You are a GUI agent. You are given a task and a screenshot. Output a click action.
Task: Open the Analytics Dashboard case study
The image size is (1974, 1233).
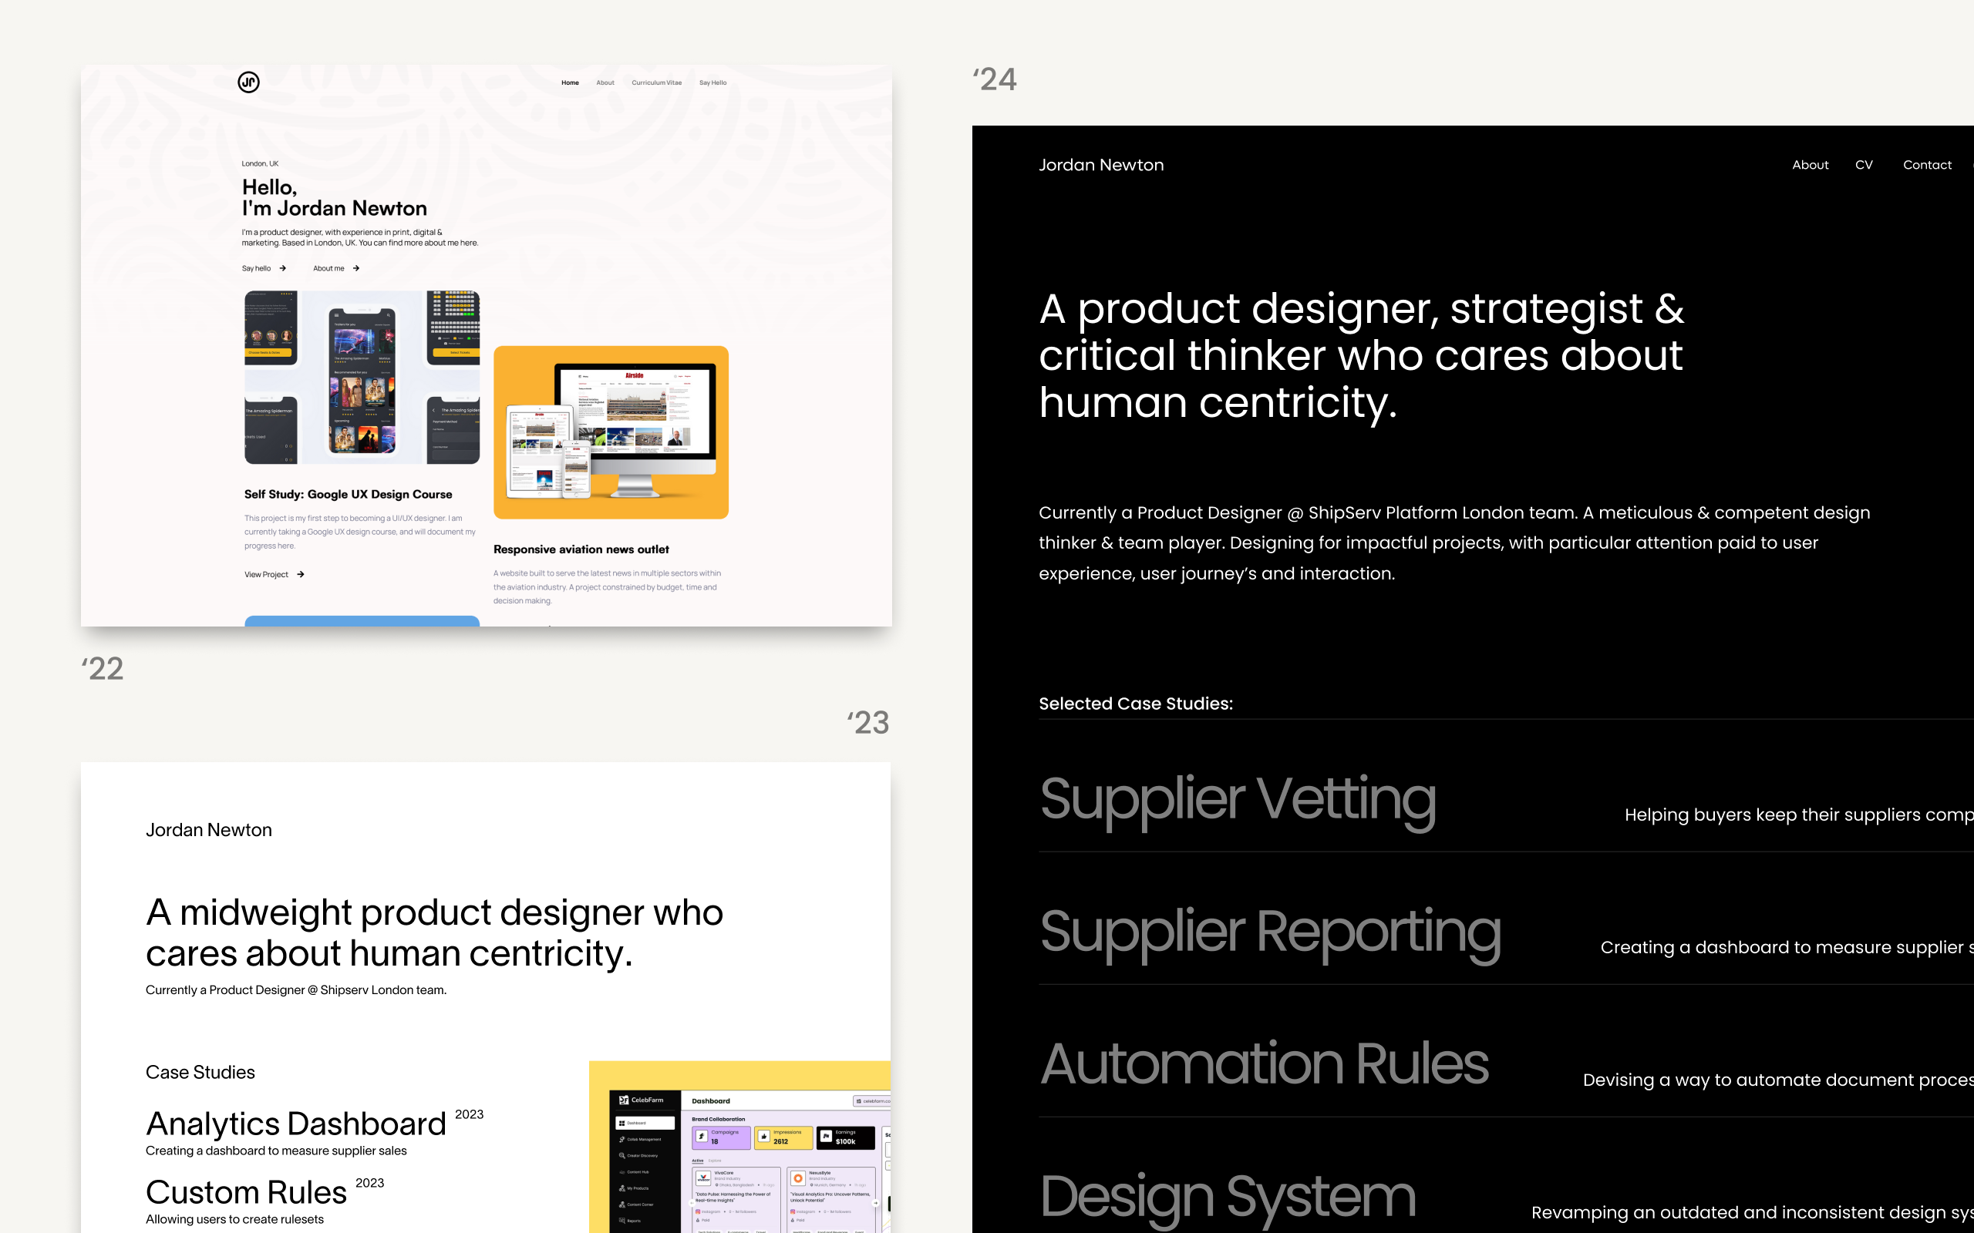pos(296,1124)
